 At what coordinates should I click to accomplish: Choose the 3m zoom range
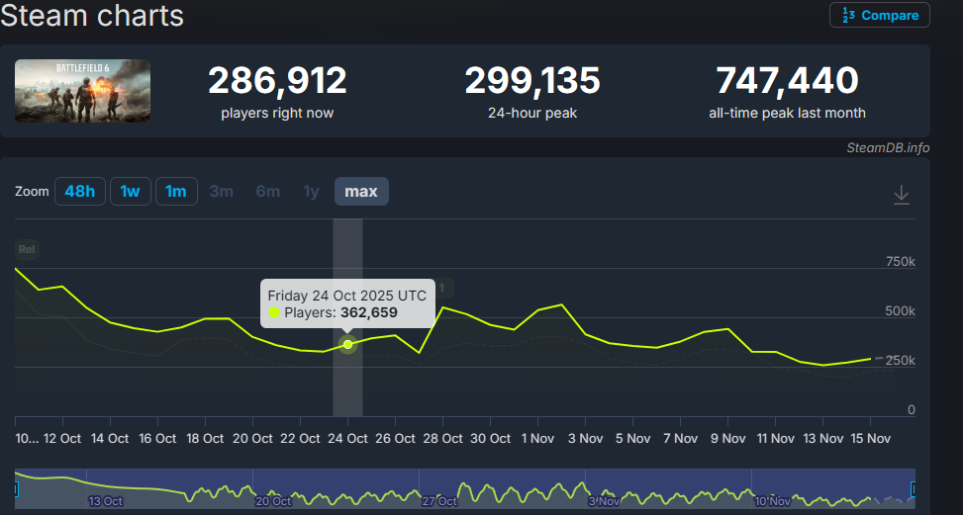(x=222, y=191)
